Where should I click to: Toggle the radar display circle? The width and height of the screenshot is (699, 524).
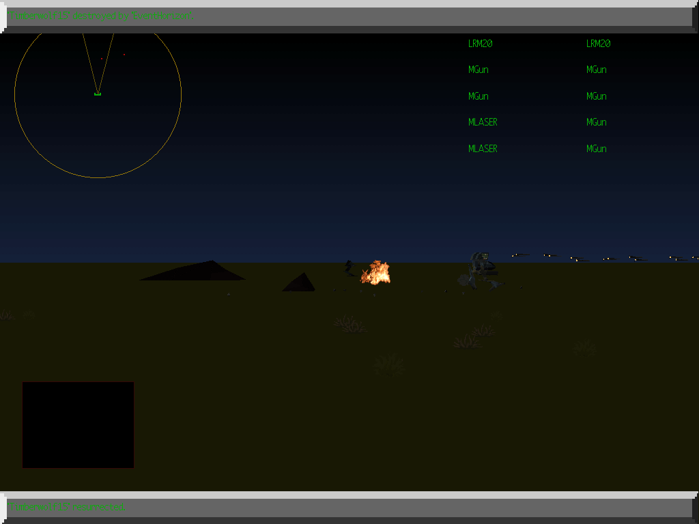(x=97, y=99)
